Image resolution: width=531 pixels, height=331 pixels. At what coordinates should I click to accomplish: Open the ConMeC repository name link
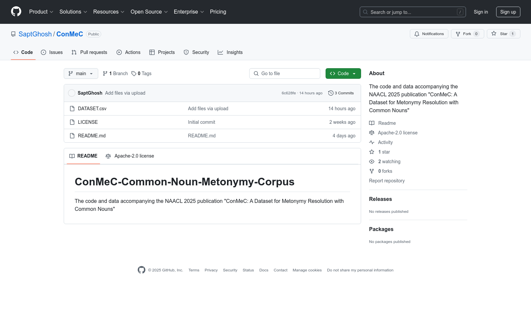pos(70,34)
